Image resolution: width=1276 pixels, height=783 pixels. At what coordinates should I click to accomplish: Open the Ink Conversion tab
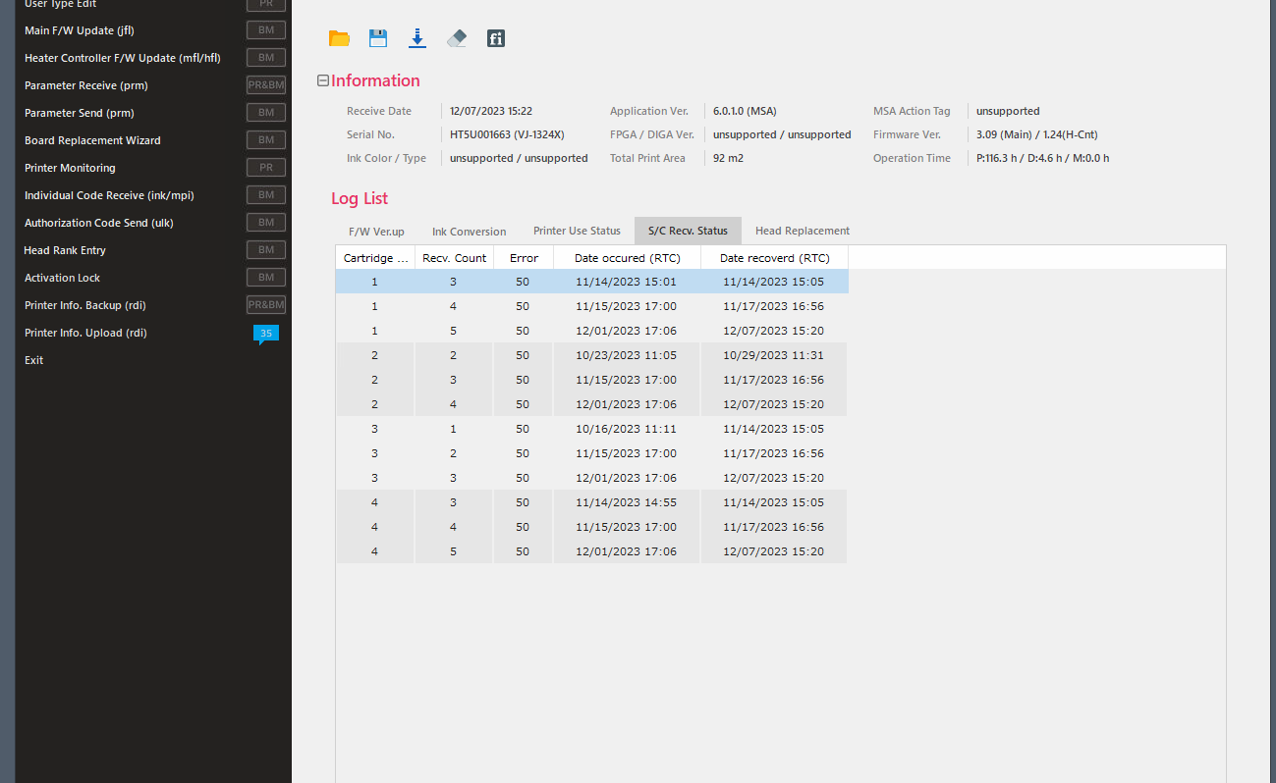tap(470, 232)
